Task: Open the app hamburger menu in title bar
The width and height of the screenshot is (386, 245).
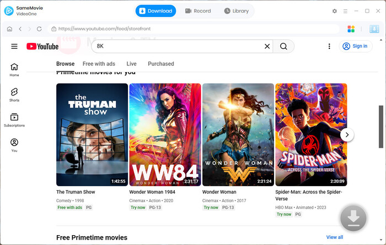Action: (345, 11)
